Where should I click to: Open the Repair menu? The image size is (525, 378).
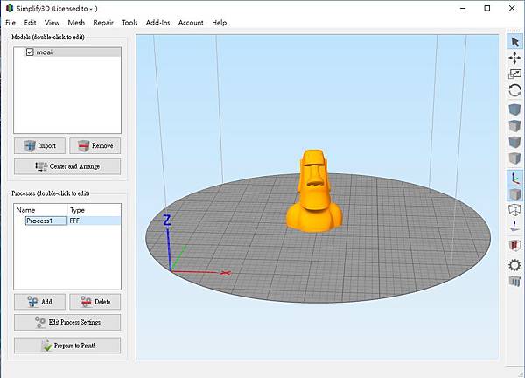(103, 22)
